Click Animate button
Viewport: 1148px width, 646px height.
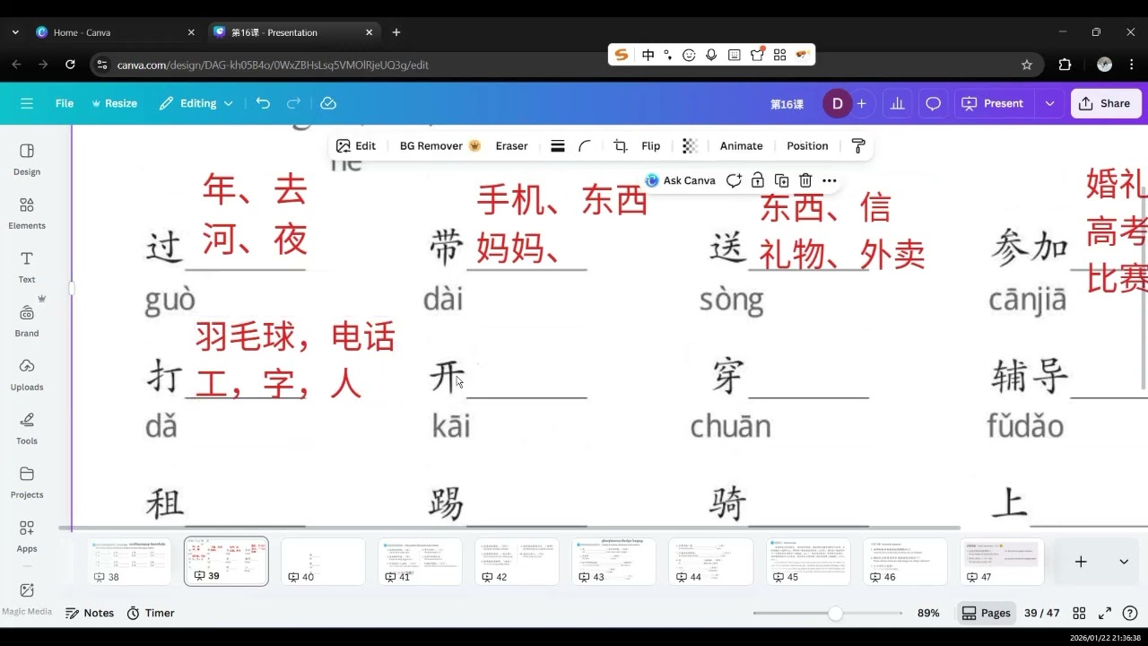742,146
